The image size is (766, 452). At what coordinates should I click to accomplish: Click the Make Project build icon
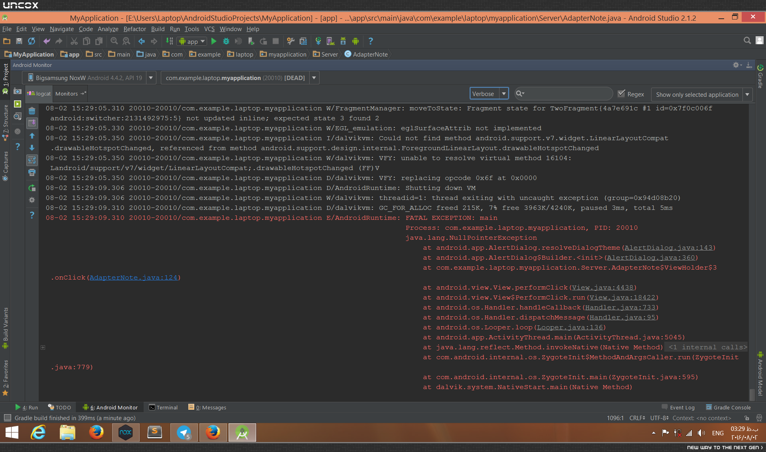[170, 41]
